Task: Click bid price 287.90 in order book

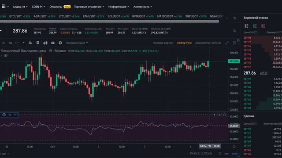Action: point(247,79)
